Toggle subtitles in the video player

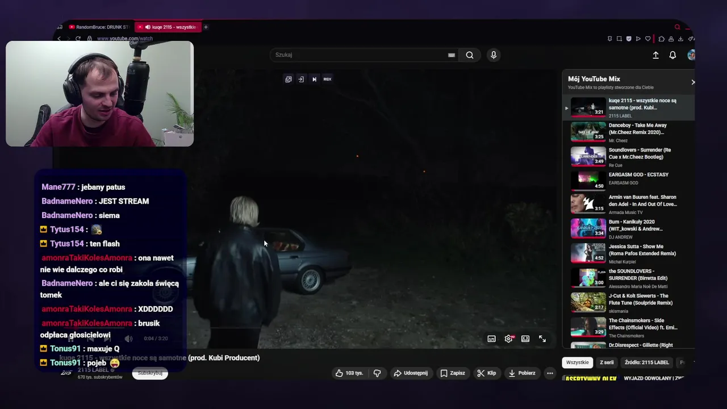click(492, 339)
